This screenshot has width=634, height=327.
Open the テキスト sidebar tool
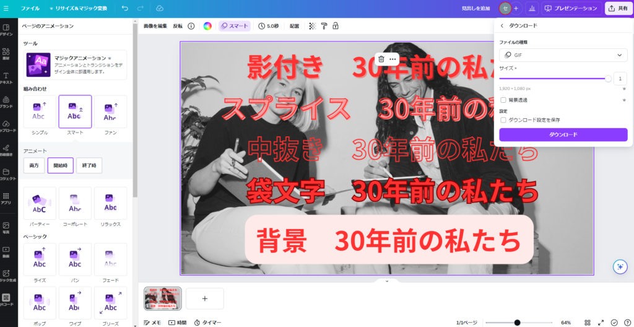(6, 78)
